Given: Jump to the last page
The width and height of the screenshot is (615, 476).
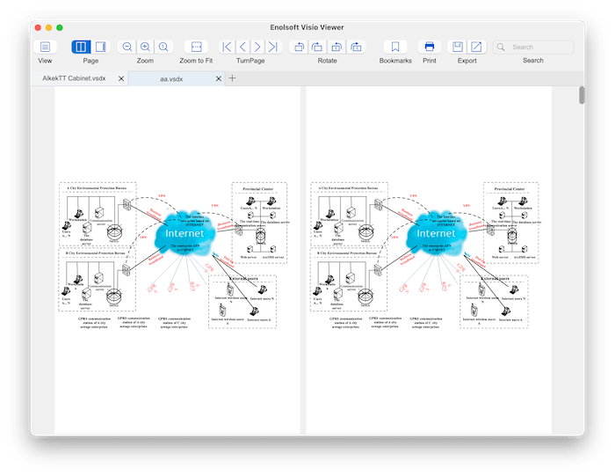Looking at the screenshot, I should pyautogui.click(x=272, y=47).
